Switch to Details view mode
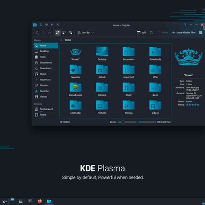 [71, 33]
